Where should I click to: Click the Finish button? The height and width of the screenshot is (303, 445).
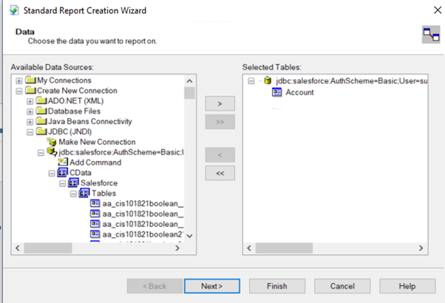[x=276, y=285]
